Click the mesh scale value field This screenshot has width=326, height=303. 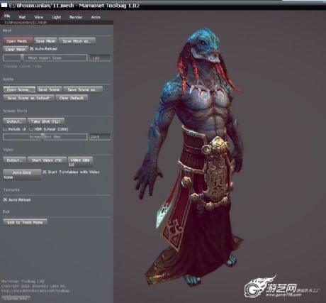[x=100, y=57]
